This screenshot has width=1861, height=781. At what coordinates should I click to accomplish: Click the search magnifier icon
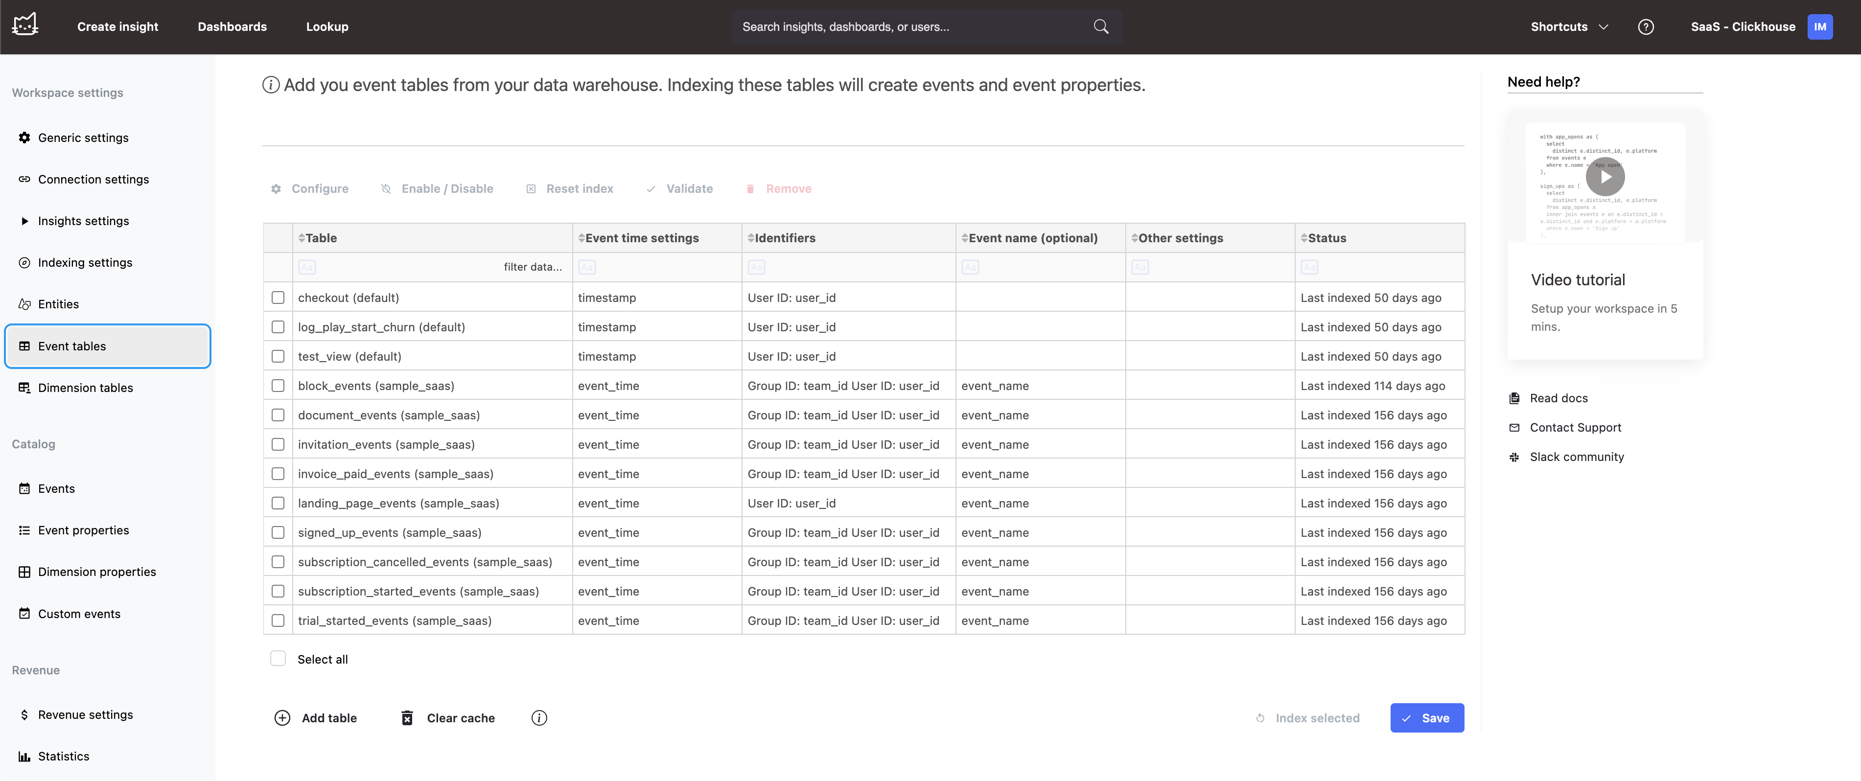pyautogui.click(x=1100, y=27)
